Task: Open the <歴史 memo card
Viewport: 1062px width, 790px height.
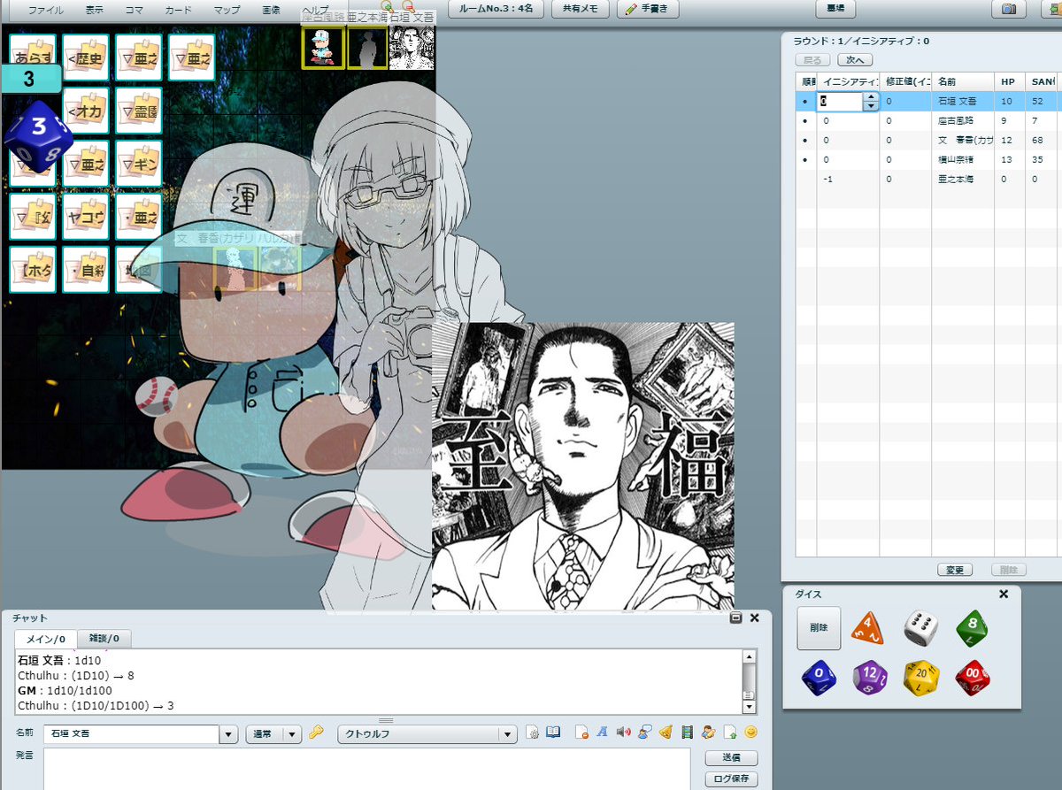Action: click(86, 58)
